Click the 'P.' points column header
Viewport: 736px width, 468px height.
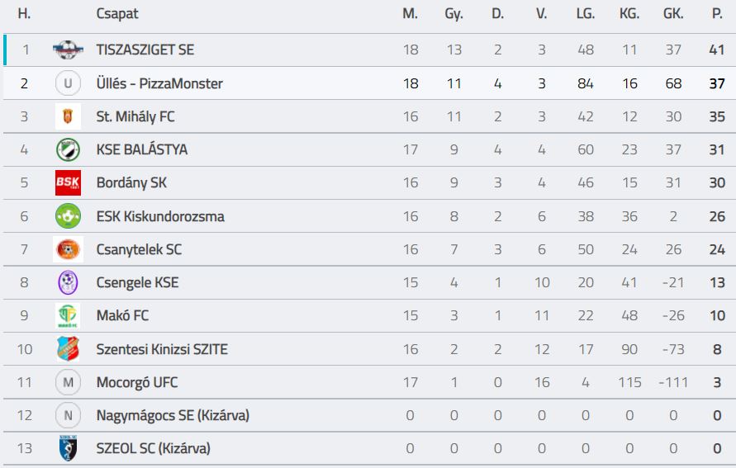tap(717, 13)
